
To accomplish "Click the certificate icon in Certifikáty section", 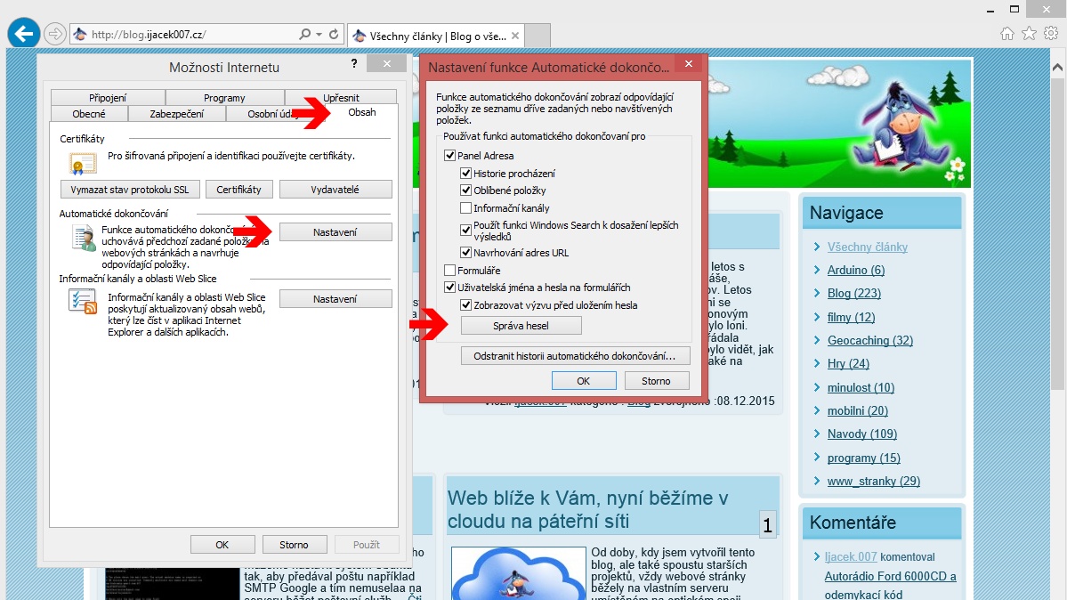I will tap(83, 164).
